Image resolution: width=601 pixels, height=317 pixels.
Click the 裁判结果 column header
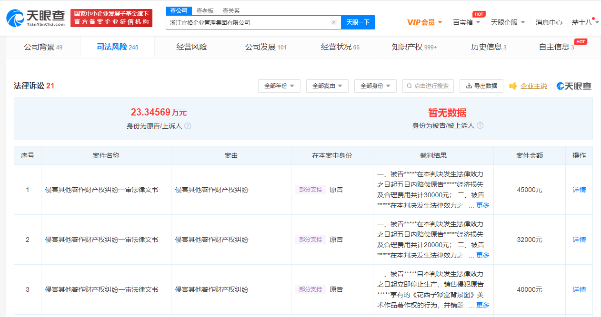point(433,155)
